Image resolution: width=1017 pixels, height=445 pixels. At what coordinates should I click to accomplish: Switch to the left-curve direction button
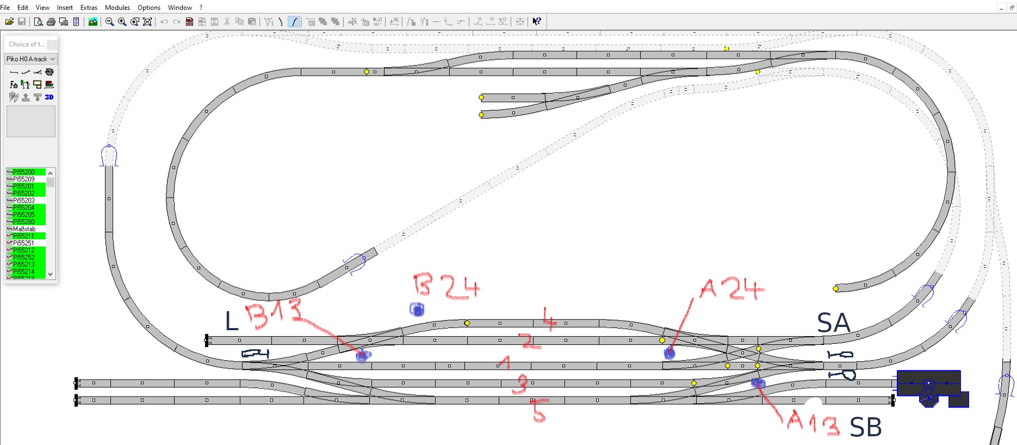point(281,22)
